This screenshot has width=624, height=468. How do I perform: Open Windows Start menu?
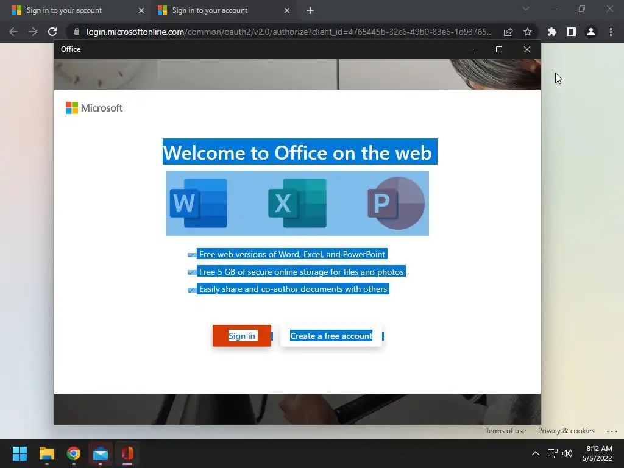pyautogui.click(x=19, y=453)
